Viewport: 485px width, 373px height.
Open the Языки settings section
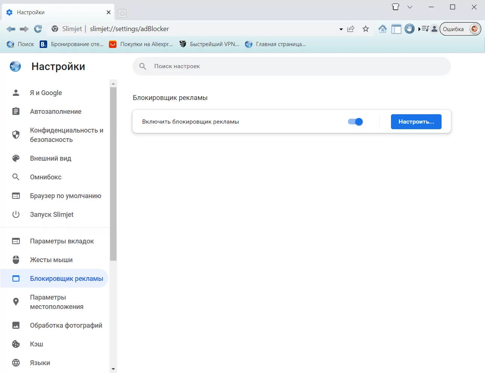point(55,363)
